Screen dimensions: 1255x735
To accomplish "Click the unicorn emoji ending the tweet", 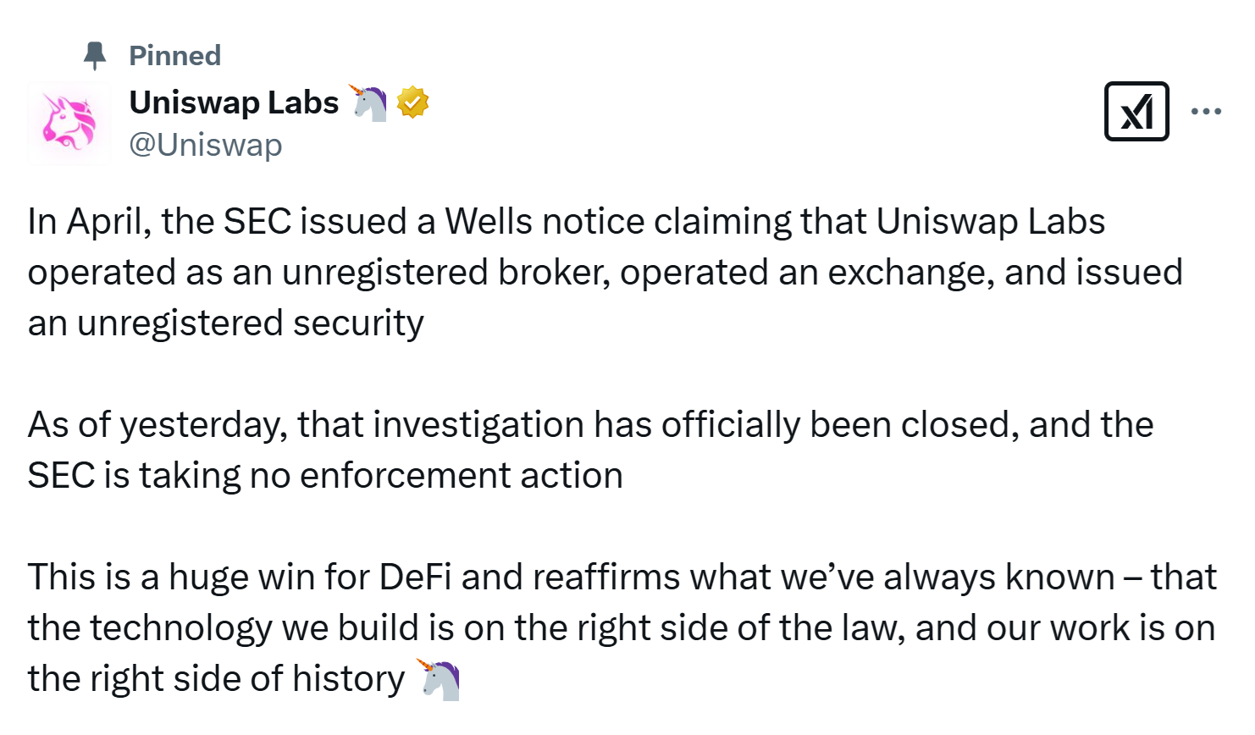I will pyautogui.click(x=438, y=679).
